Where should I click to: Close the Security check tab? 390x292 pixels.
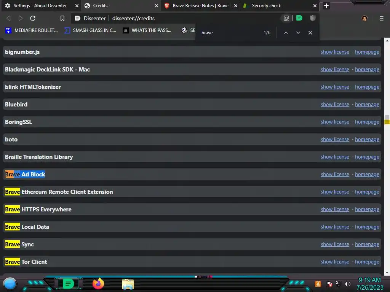click(x=315, y=6)
